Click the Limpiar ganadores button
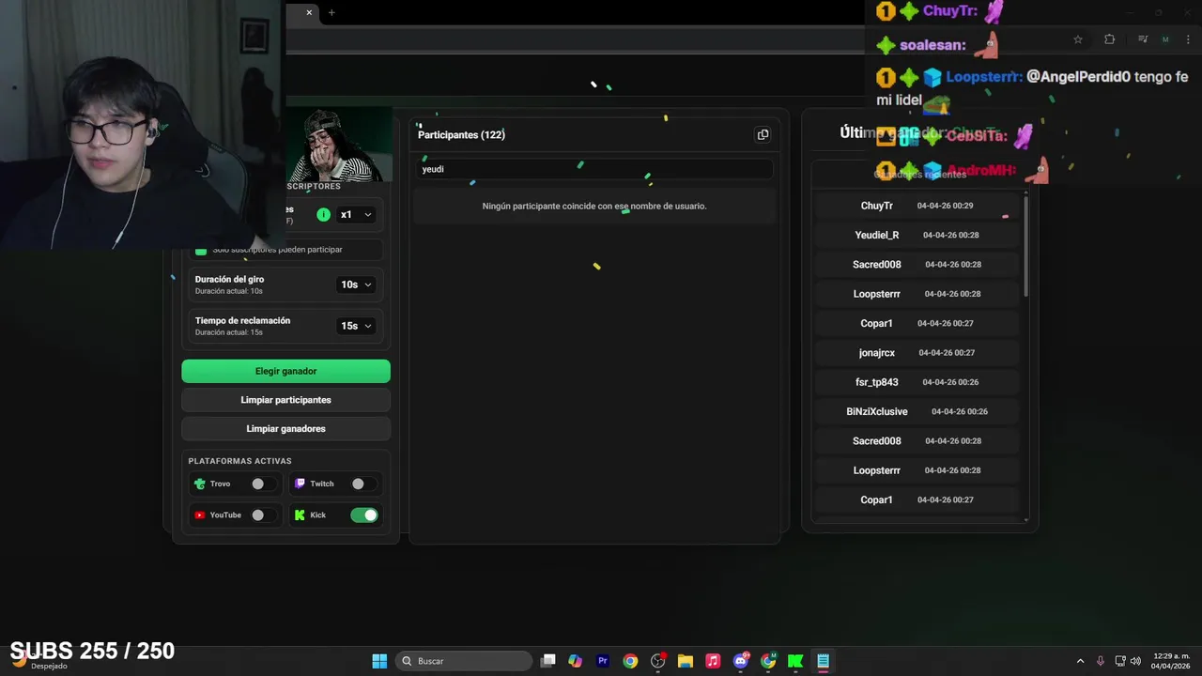The width and height of the screenshot is (1202, 676). point(285,429)
